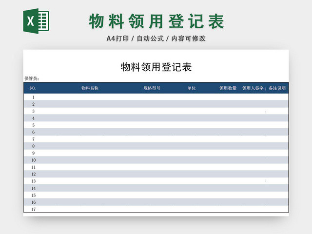Image resolution: width=312 pixels, height=234 pixels.
Task: Click row number 3 cell
Action: tap(33, 111)
